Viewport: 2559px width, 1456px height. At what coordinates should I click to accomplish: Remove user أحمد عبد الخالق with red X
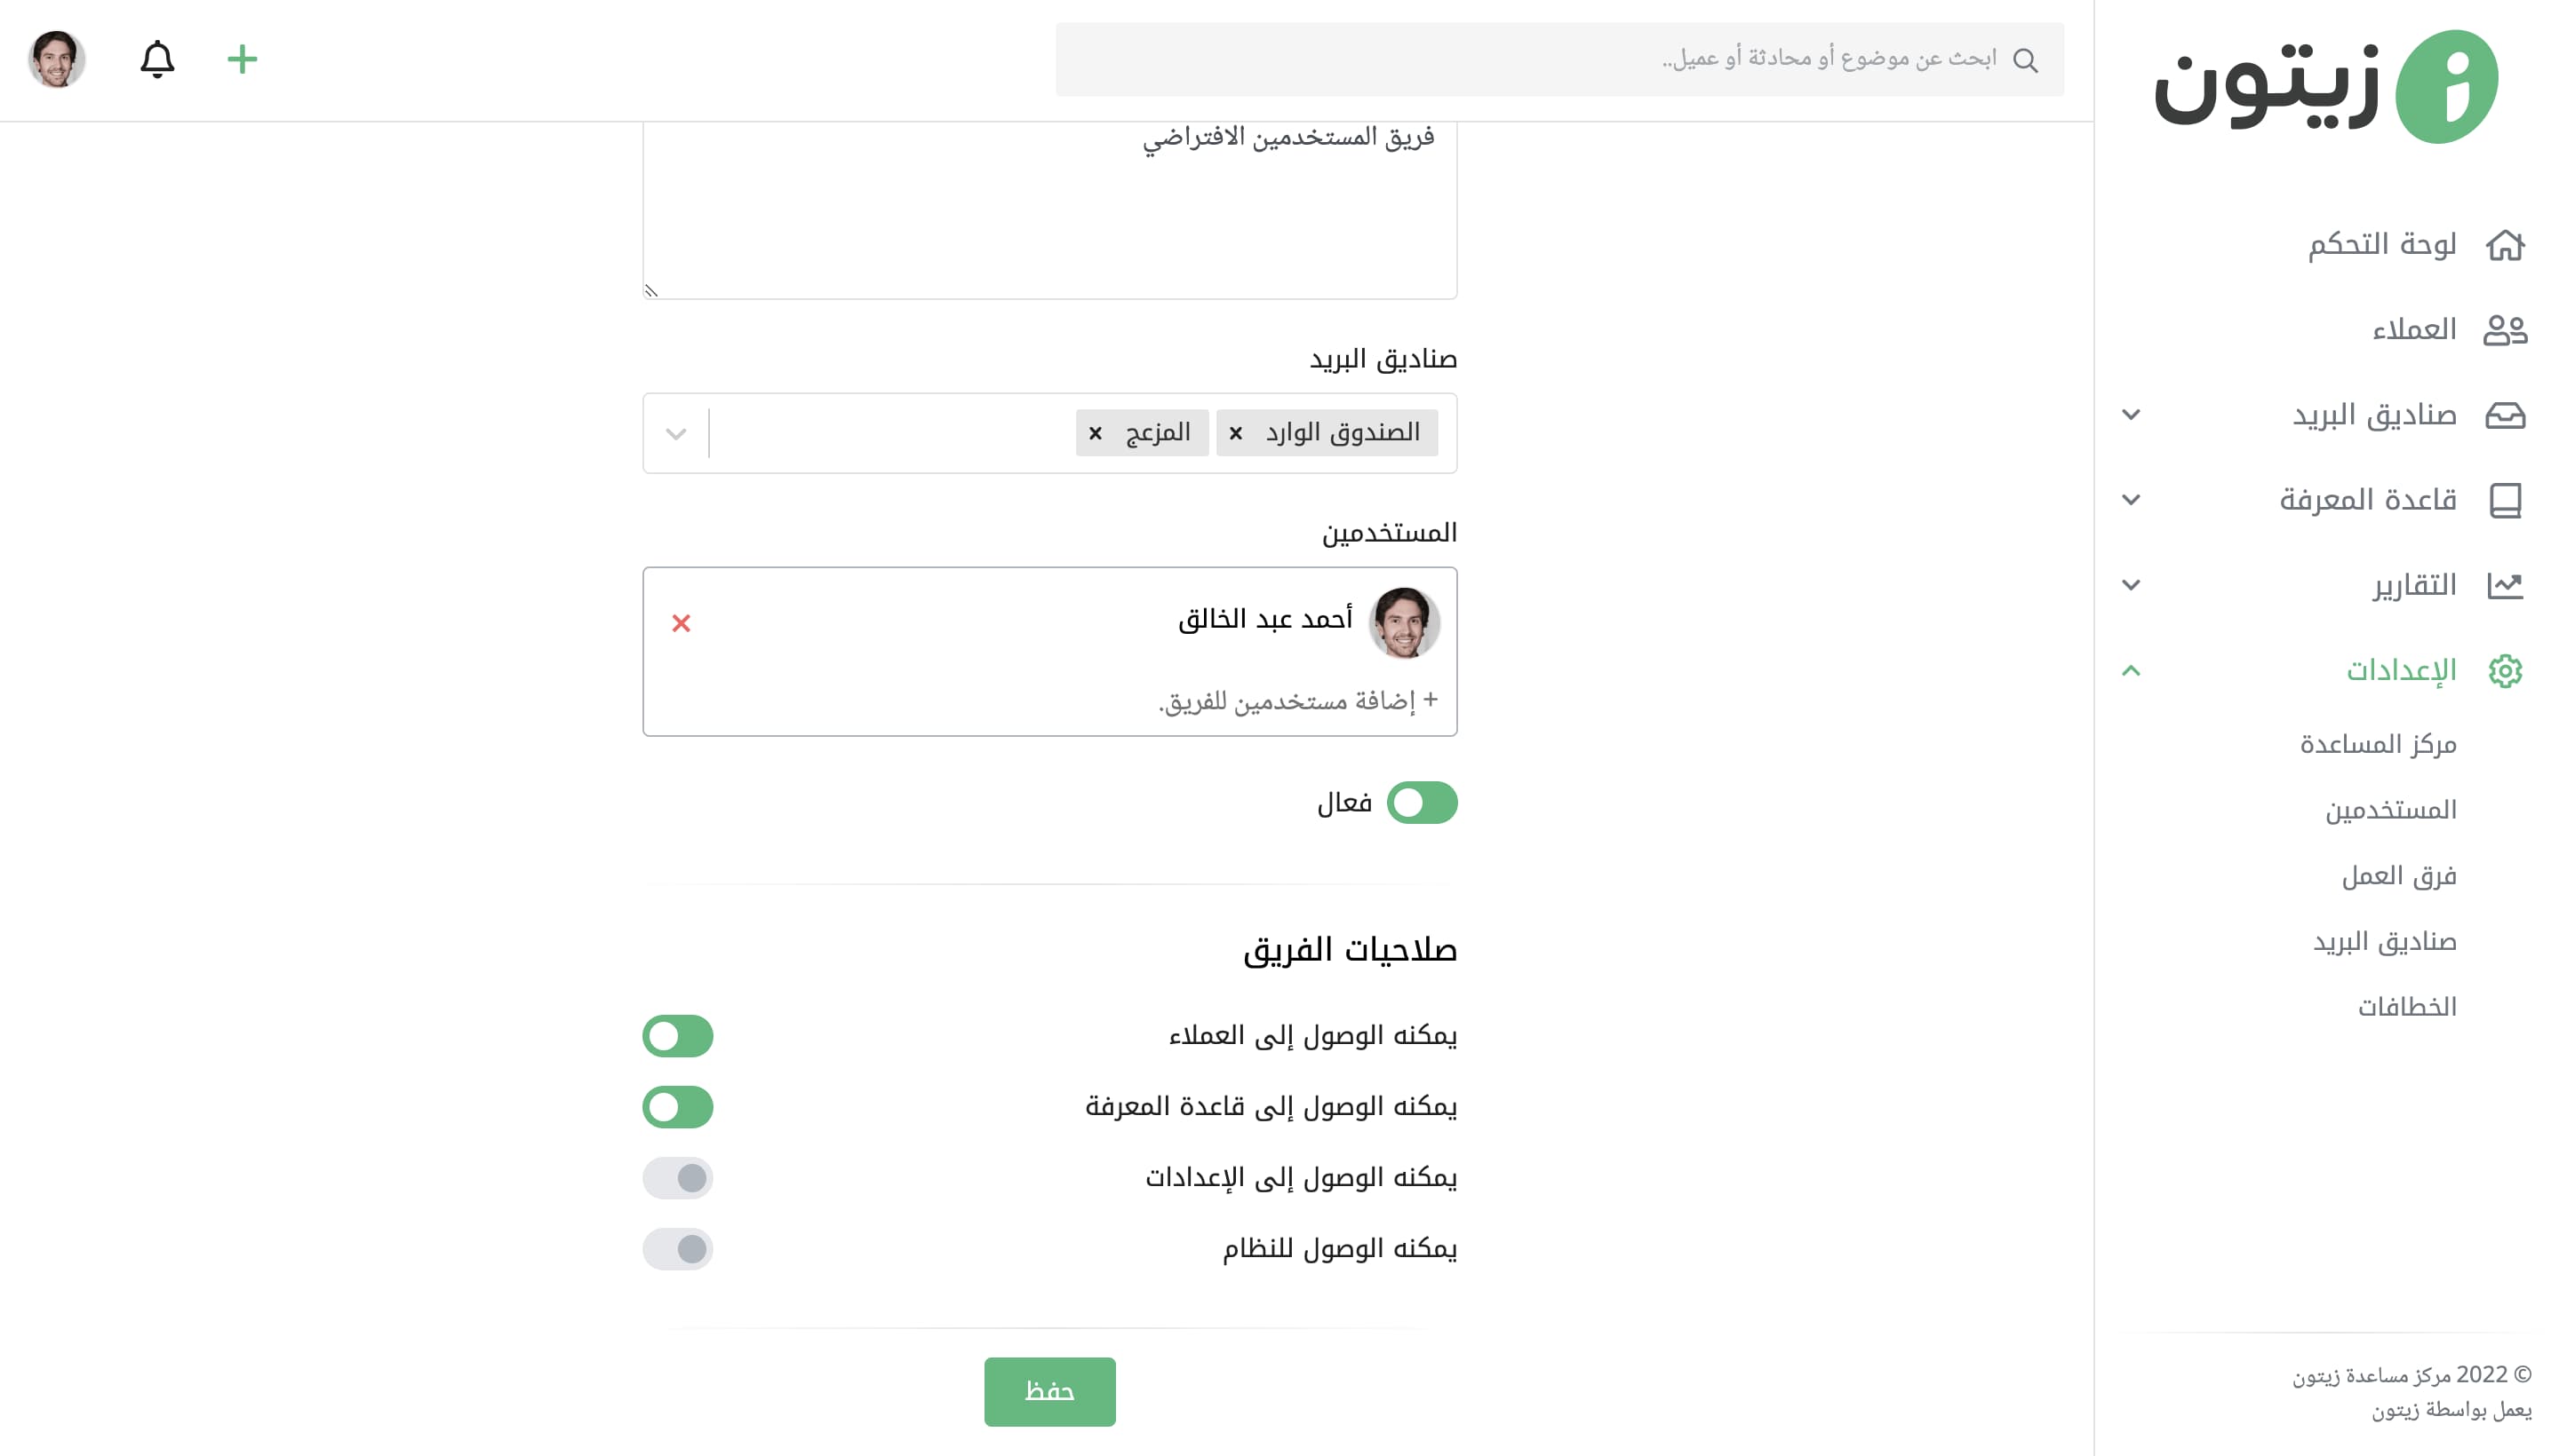tap(682, 623)
